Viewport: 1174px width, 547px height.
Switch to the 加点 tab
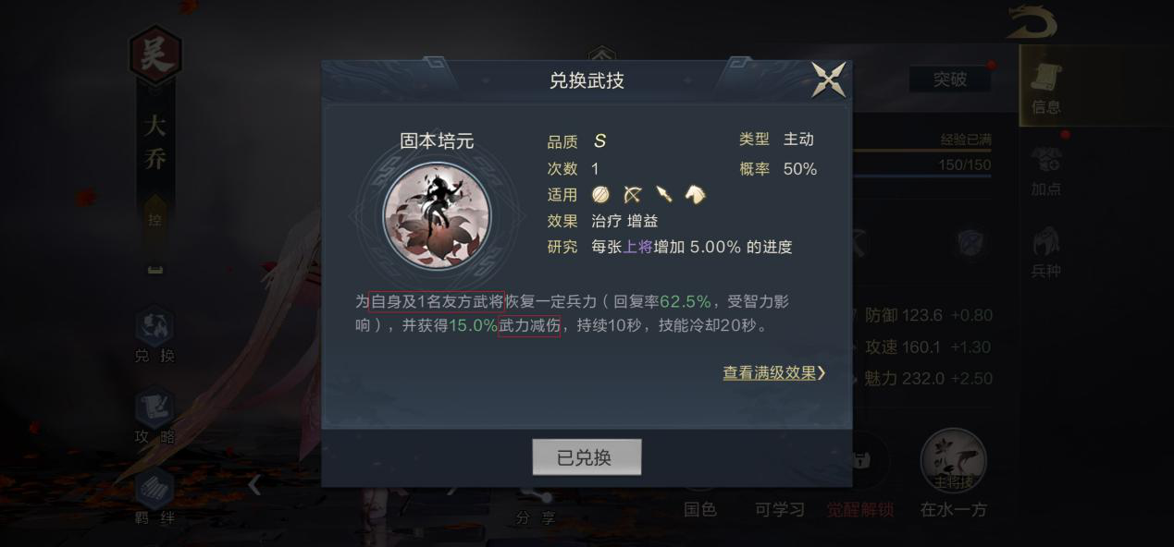(x=1046, y=171)
